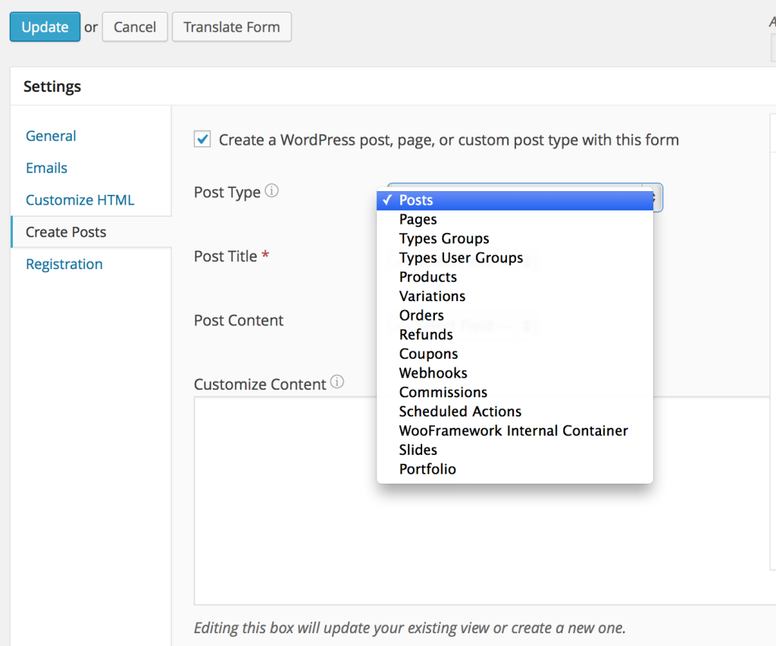Open the General settings section
The height and width of the screenshot is (646, 776).
(x=51, y=136)
